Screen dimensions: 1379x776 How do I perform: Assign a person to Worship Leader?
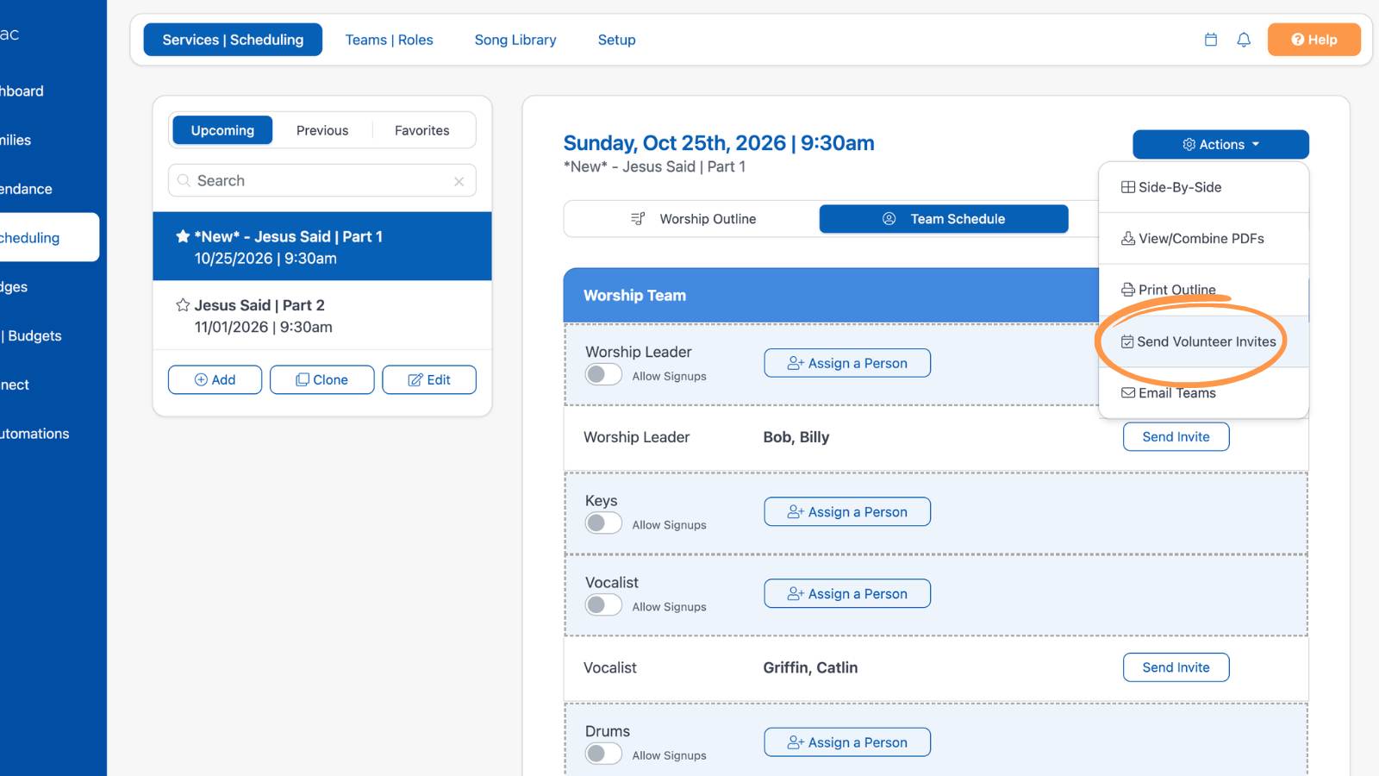(x=847, y=363)
